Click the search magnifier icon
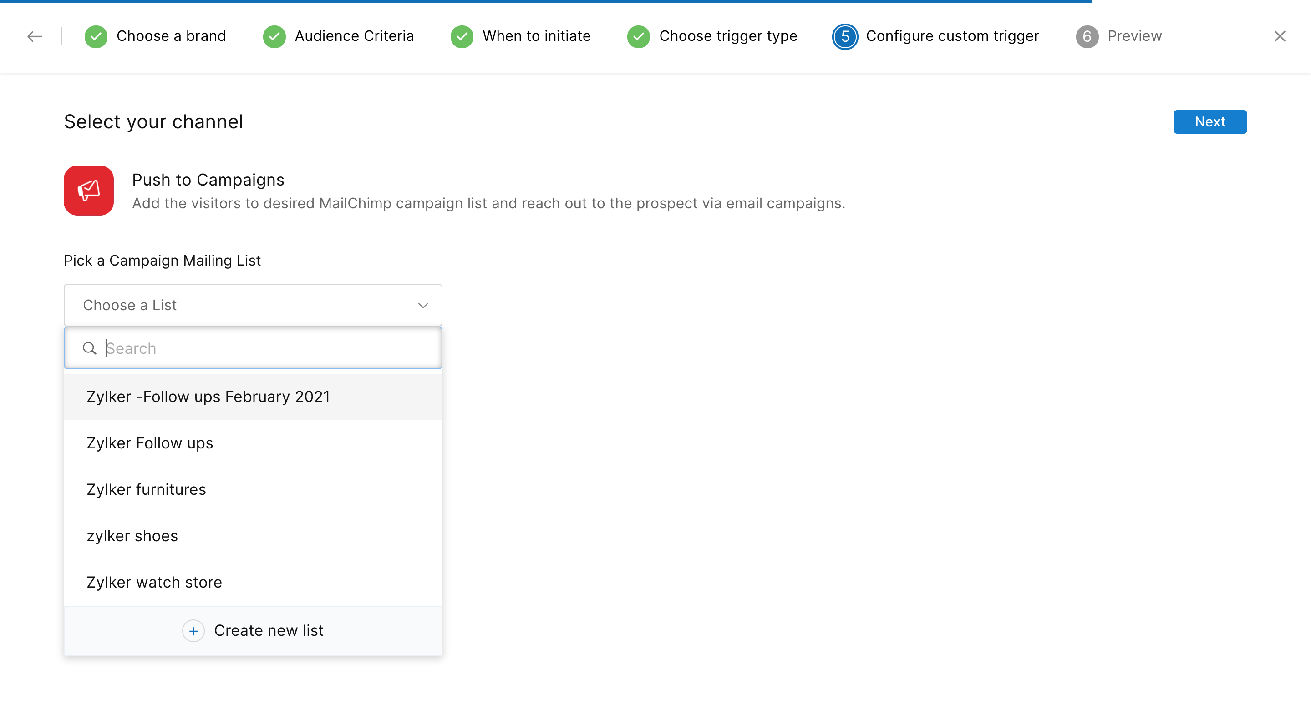 90,348
